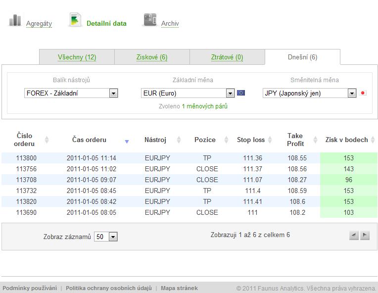This screenshot has width=378, height=293.
Task: Open the Agregáty link
Action: tap(39, 24)
